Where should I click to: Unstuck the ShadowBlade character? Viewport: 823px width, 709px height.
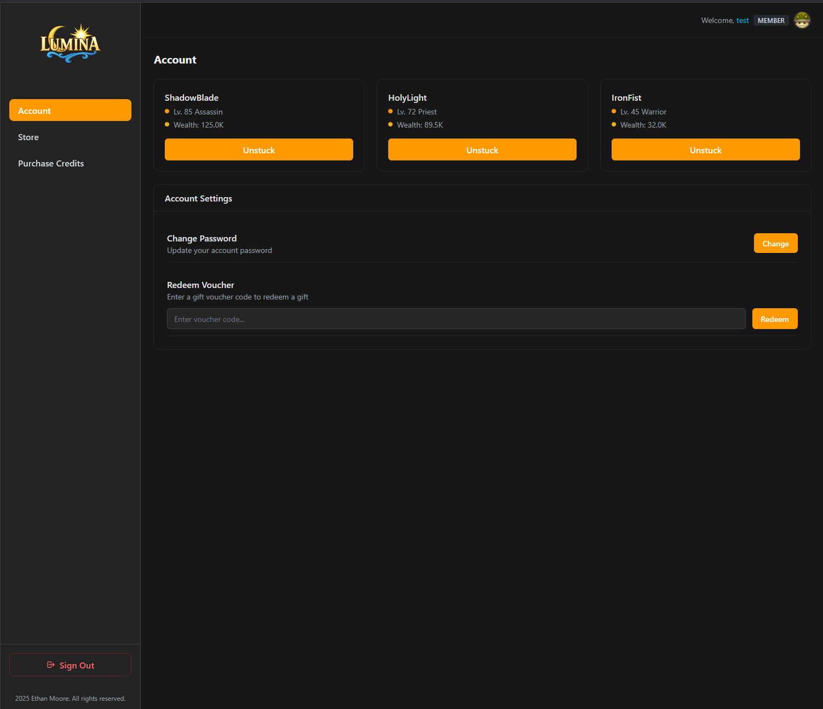click(x=258, y=149)
